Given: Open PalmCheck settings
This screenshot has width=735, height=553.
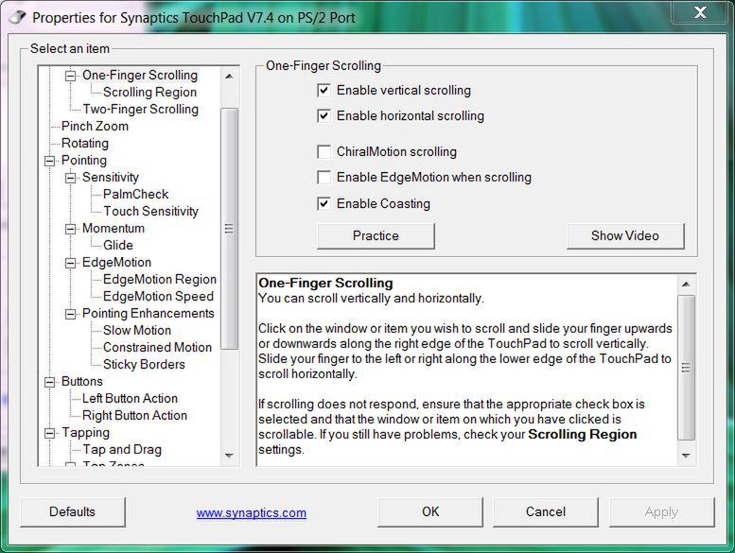Looking at the screenshot, I should tap(135, 194).
